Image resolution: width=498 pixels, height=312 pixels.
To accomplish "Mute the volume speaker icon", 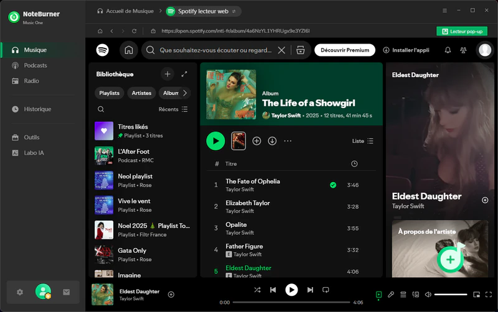I will (428, 294).
